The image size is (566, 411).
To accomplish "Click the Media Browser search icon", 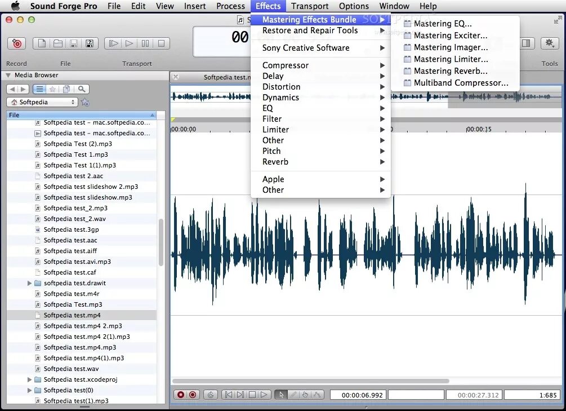I will pos(82,89).
